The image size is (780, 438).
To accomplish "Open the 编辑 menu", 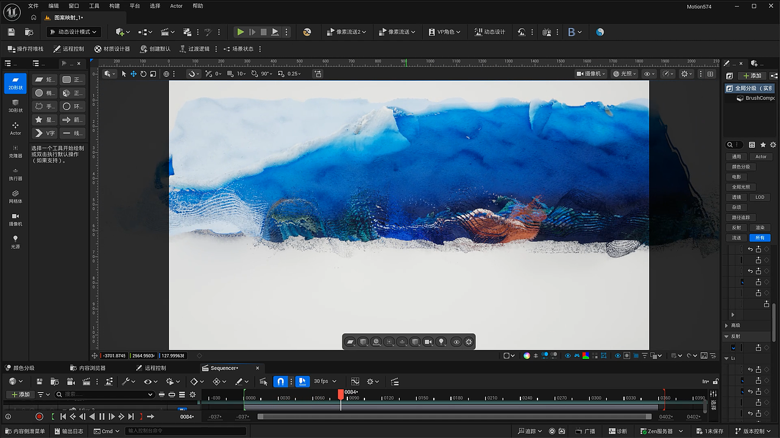I will click(54, 6).
